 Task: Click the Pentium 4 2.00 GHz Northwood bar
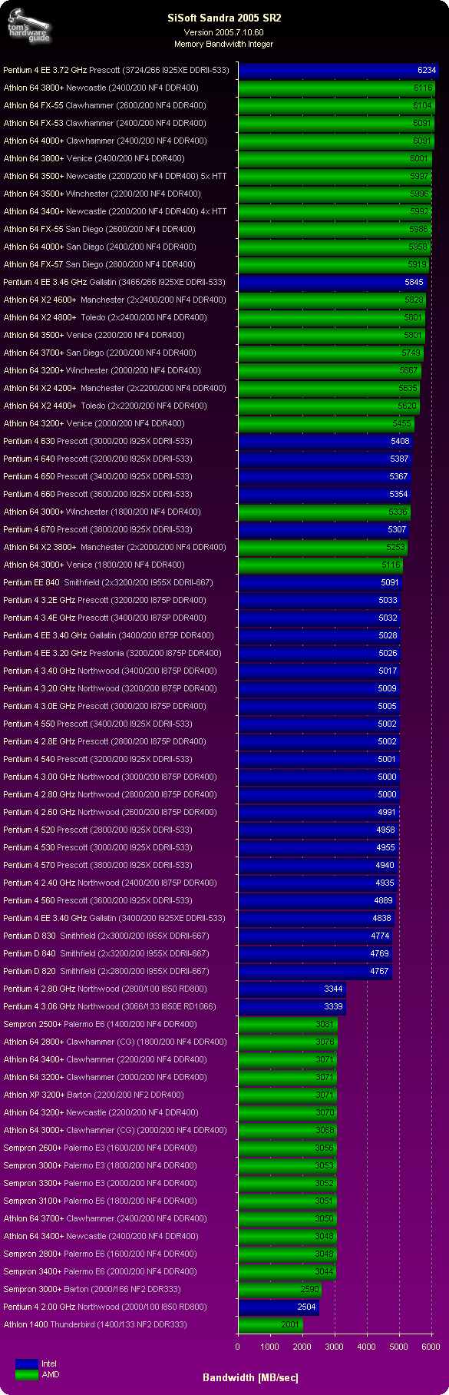pos(279,1307)
